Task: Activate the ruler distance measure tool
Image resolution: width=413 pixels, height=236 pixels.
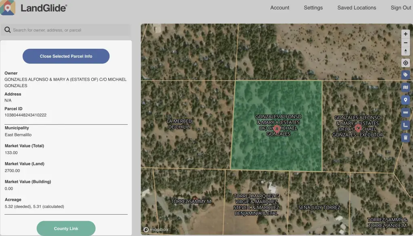Action: click(x=406, y=112)
